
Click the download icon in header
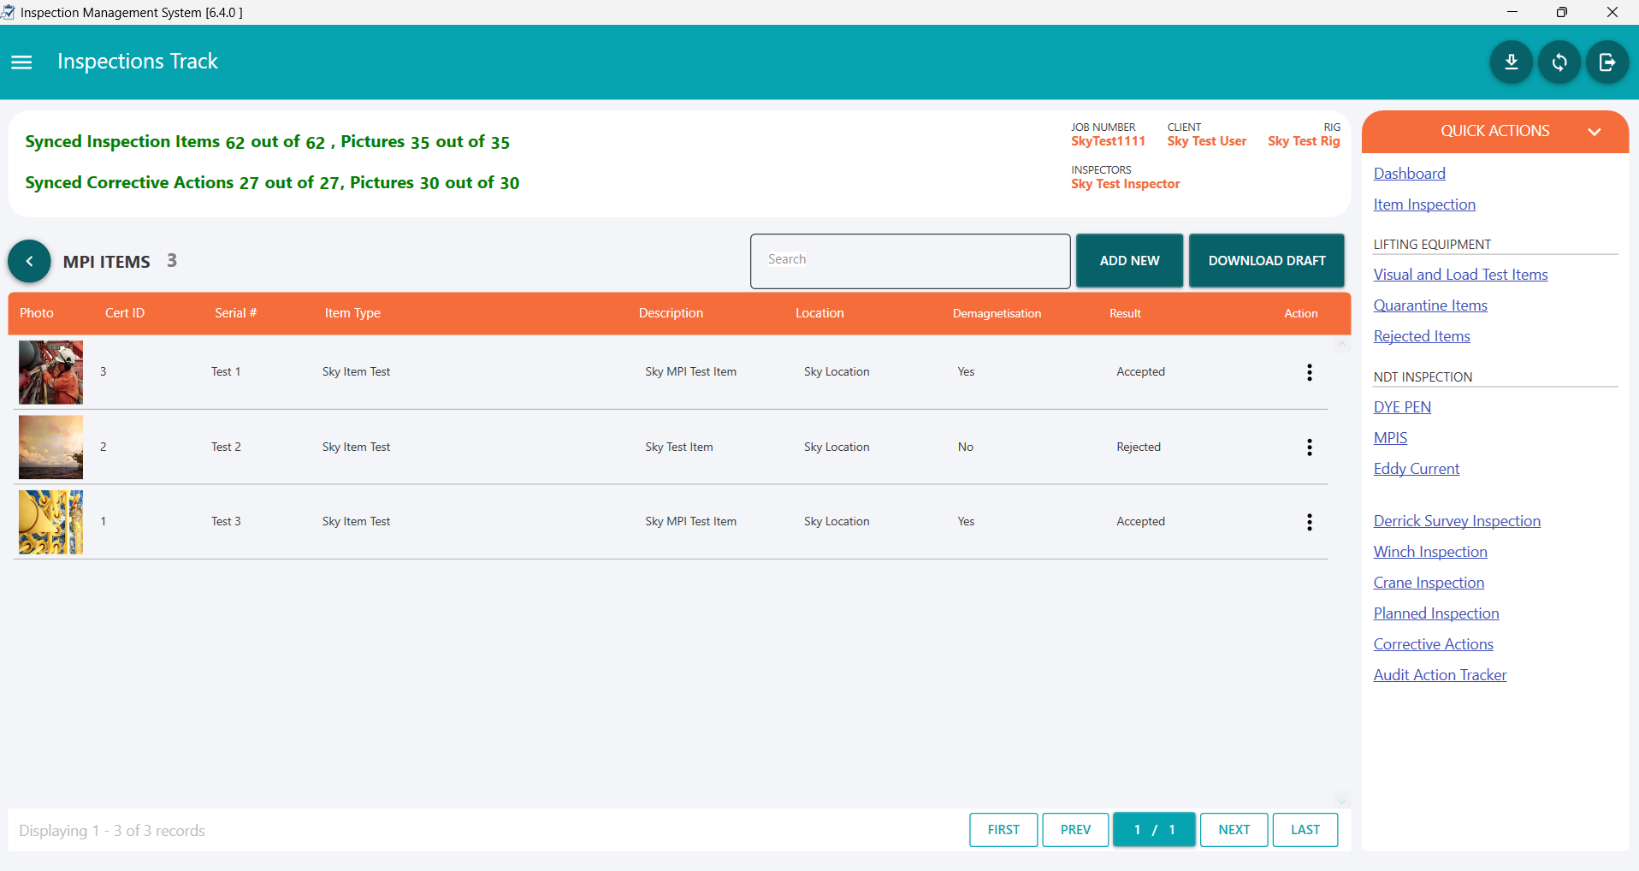(1511, 62)
